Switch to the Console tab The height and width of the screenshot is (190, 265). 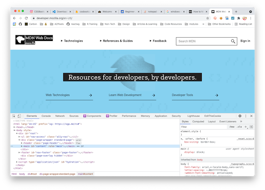pos(46,116)
